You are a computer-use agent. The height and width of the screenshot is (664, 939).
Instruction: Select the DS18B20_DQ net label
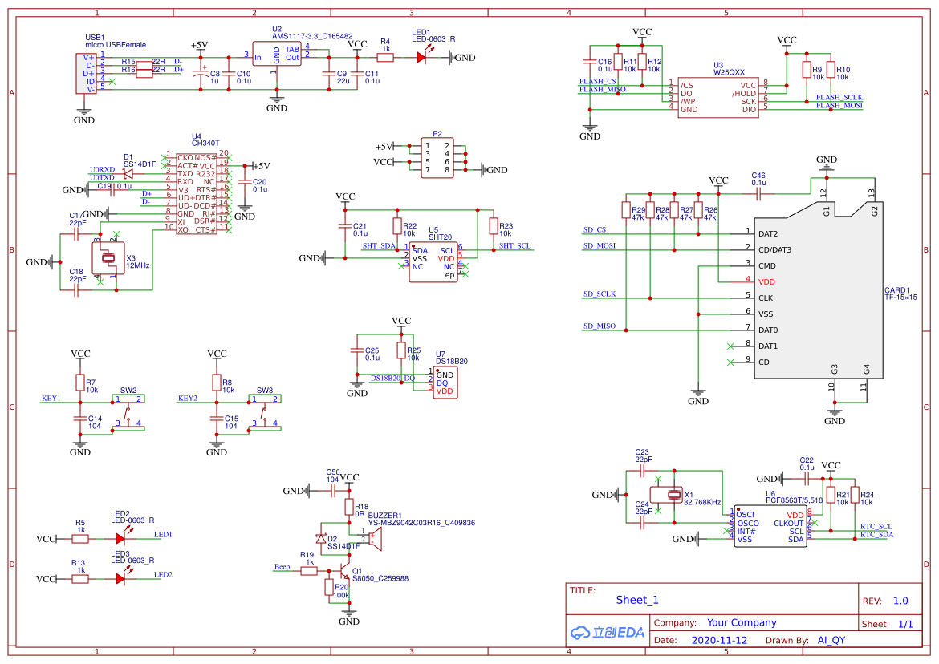392,378
